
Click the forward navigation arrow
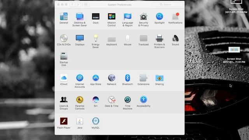click(78, 5)
